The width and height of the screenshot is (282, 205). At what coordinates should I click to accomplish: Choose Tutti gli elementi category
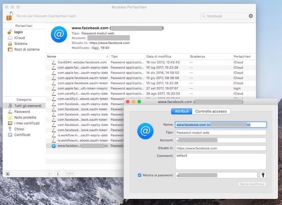click(24, 106)
